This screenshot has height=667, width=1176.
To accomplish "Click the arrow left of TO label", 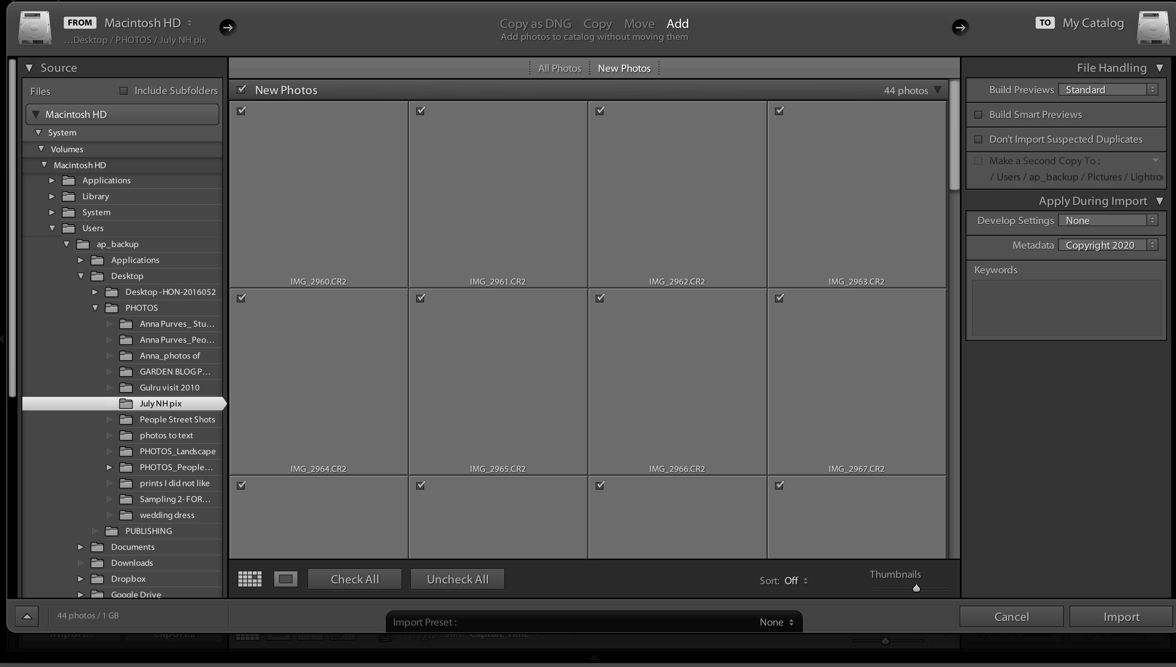I will [960, 27].
